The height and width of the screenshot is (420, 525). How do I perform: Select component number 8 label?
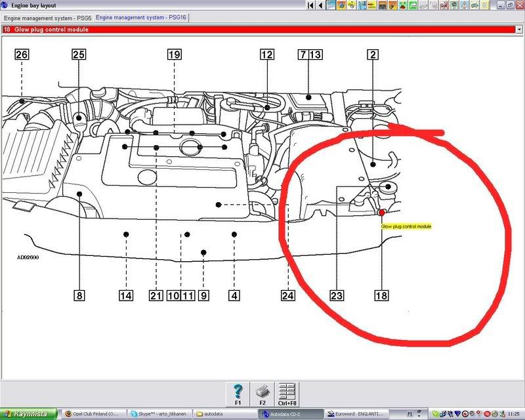click(79, 296)
